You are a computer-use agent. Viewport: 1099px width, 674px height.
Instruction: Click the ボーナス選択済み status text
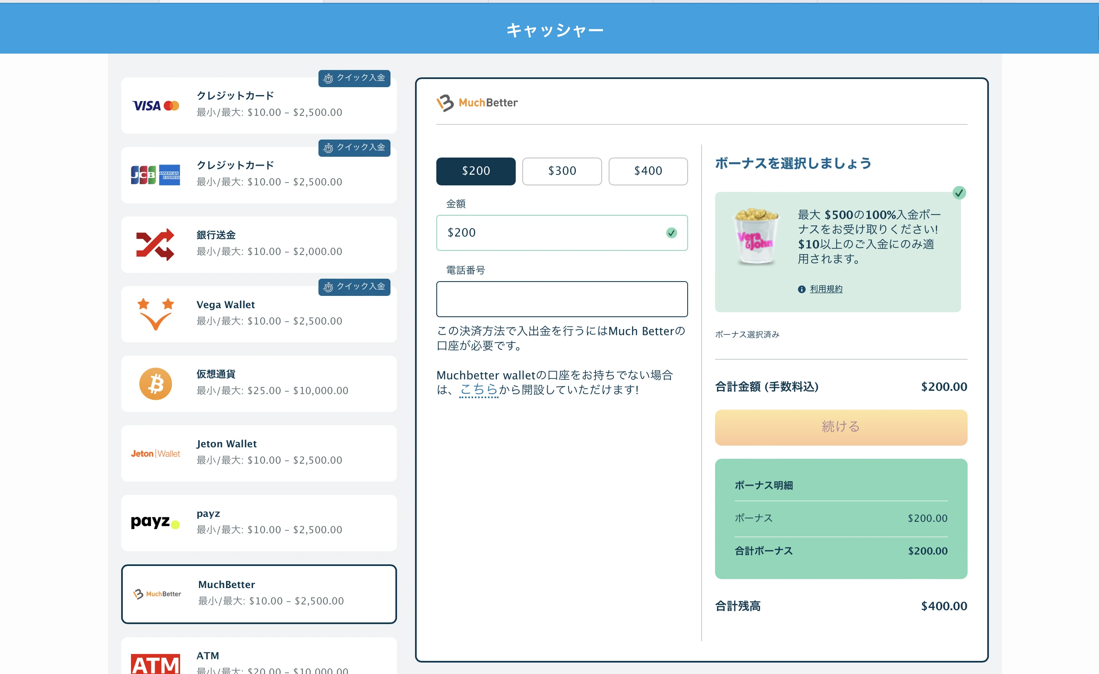tap(747, 335)
